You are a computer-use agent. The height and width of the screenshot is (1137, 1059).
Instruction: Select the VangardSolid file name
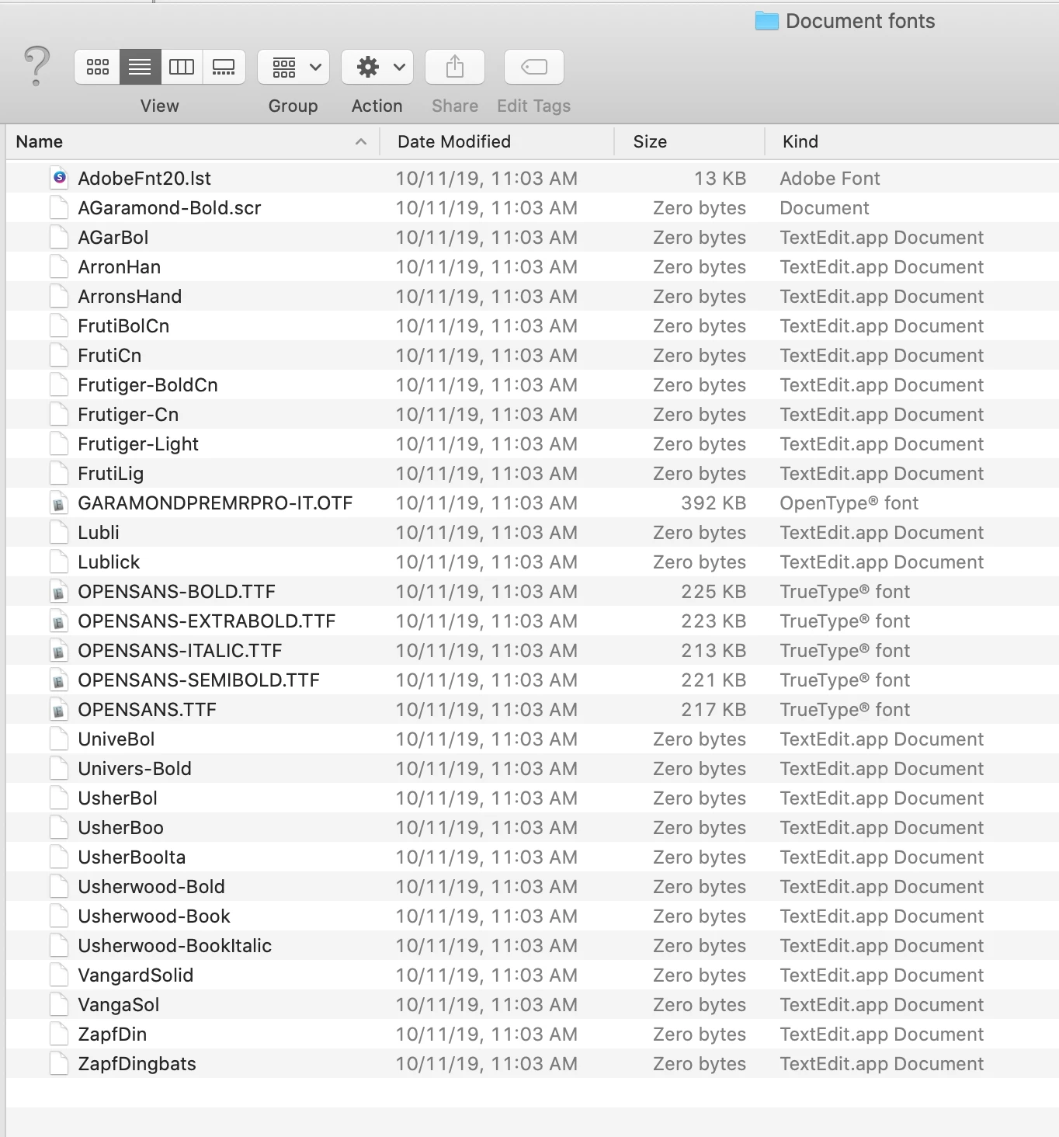pos(136,975)
